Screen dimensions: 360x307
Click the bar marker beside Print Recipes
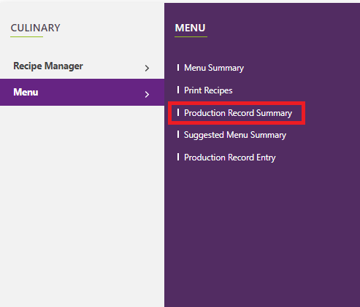178,90
